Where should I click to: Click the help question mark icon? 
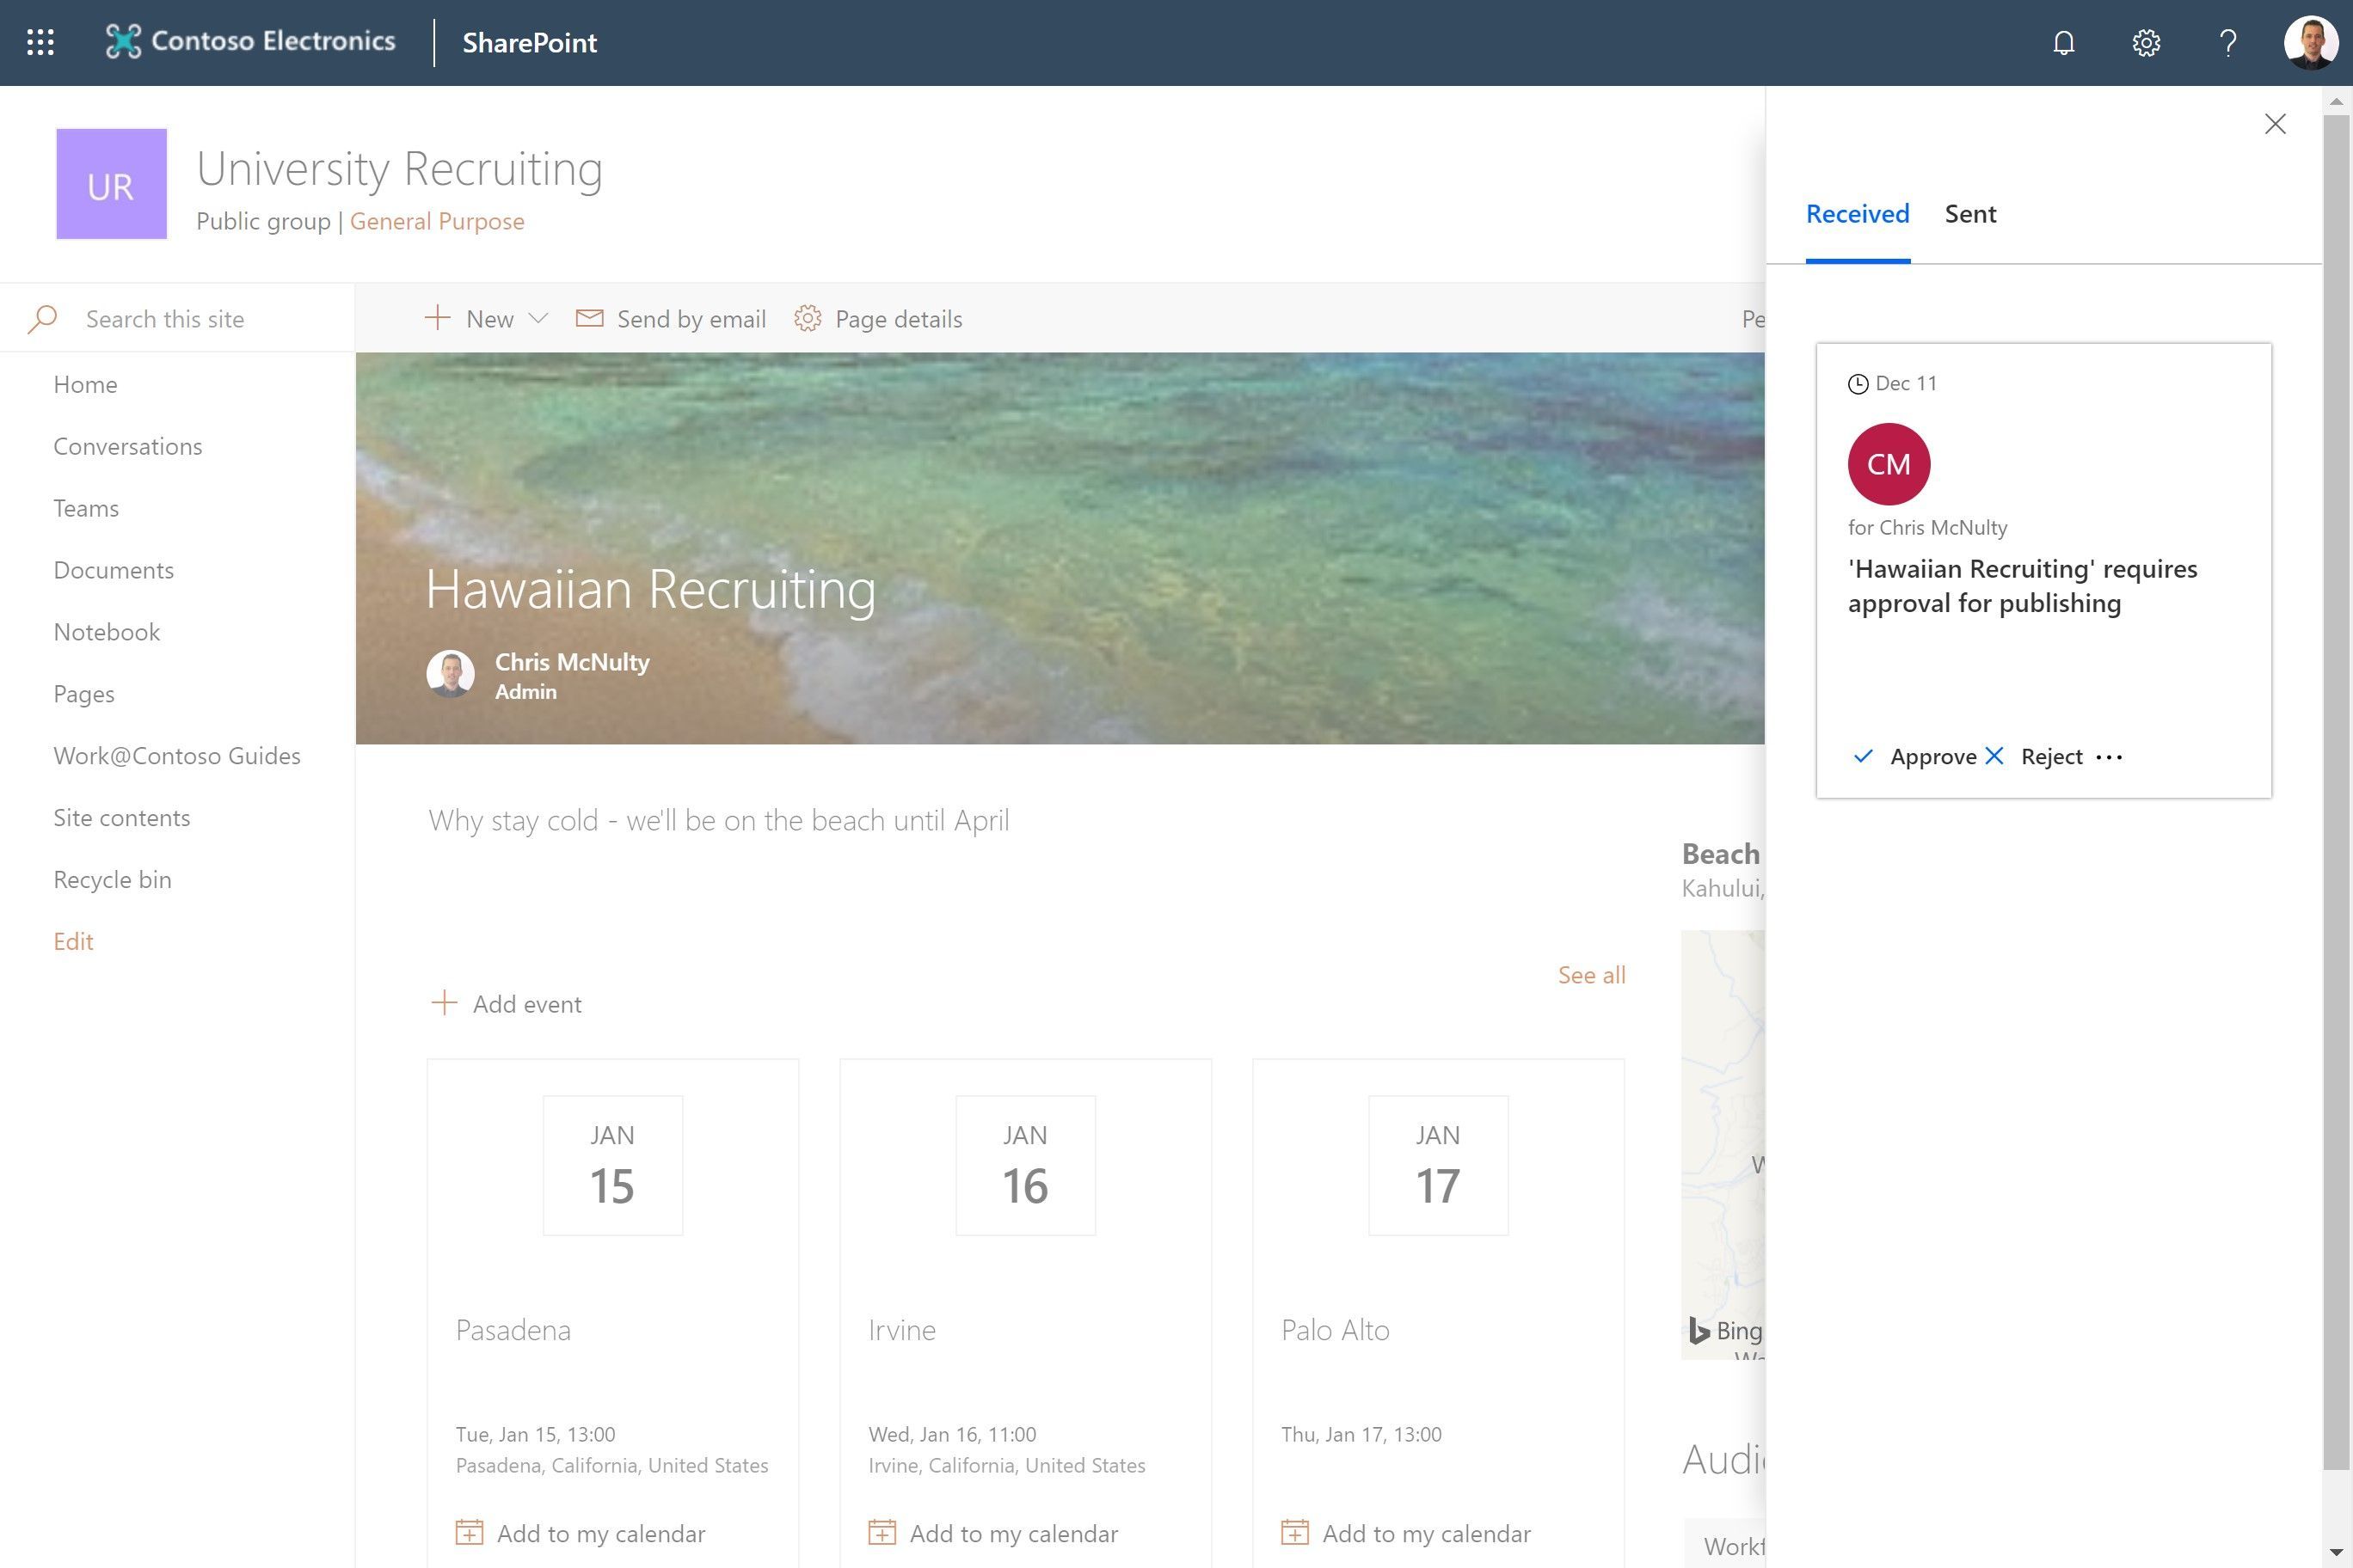click(2227, 42)
